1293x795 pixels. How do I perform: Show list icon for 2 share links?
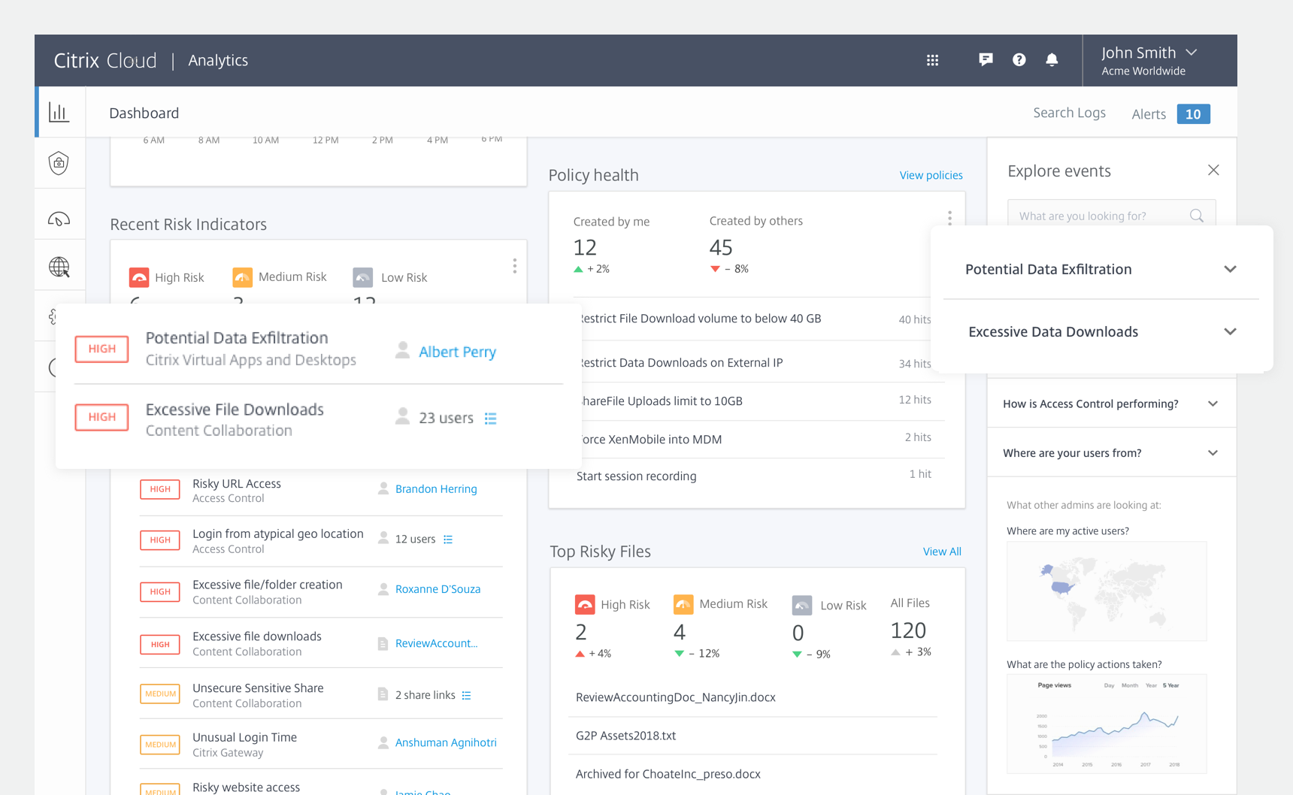coord(466,696)
